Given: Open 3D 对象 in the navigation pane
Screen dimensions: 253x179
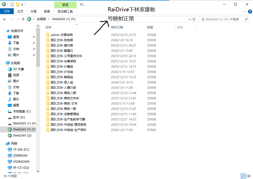Looking at the screenshot, I should tap(18, 69).
